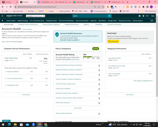Click View details under Customer Service Performance
The height and width of the screenshot is (127, 158).
26,95
